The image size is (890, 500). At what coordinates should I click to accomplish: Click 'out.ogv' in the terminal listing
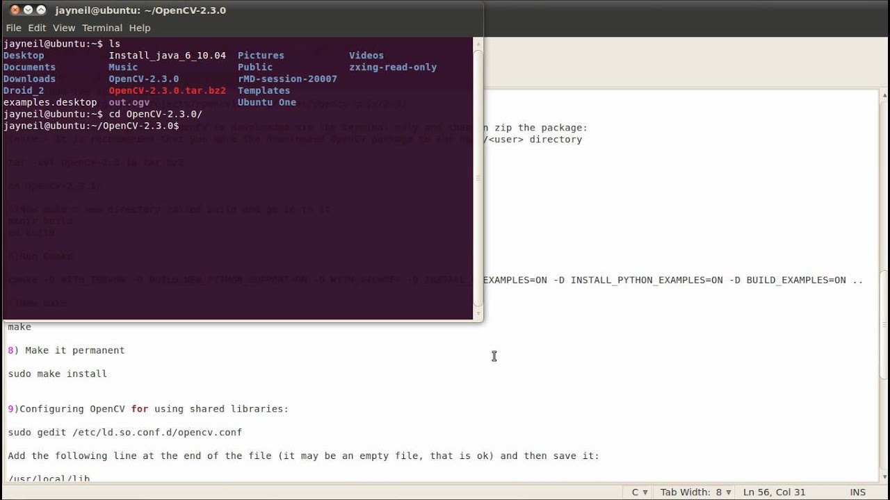coord(129,103)
